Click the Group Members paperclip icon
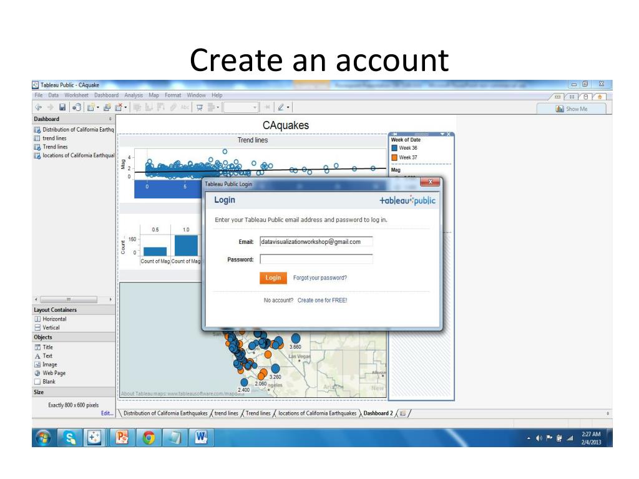This screenshot has width=639, height=479. tap(173, 107)
